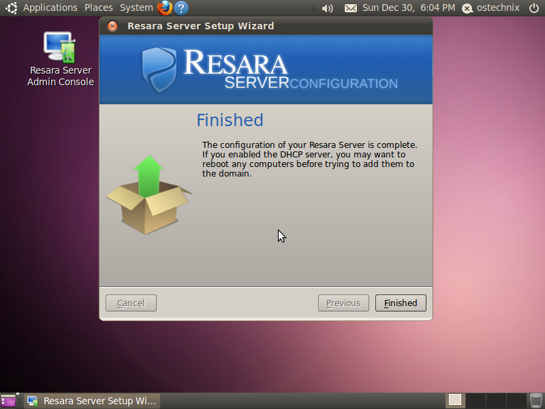Launch Firefox from top panel
545x409 pixels.
pyautogui.click(x=165, y=7)
